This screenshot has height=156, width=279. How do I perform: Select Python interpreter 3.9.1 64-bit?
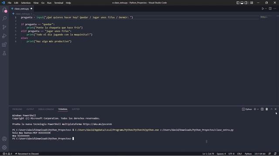tap(260, 154)
